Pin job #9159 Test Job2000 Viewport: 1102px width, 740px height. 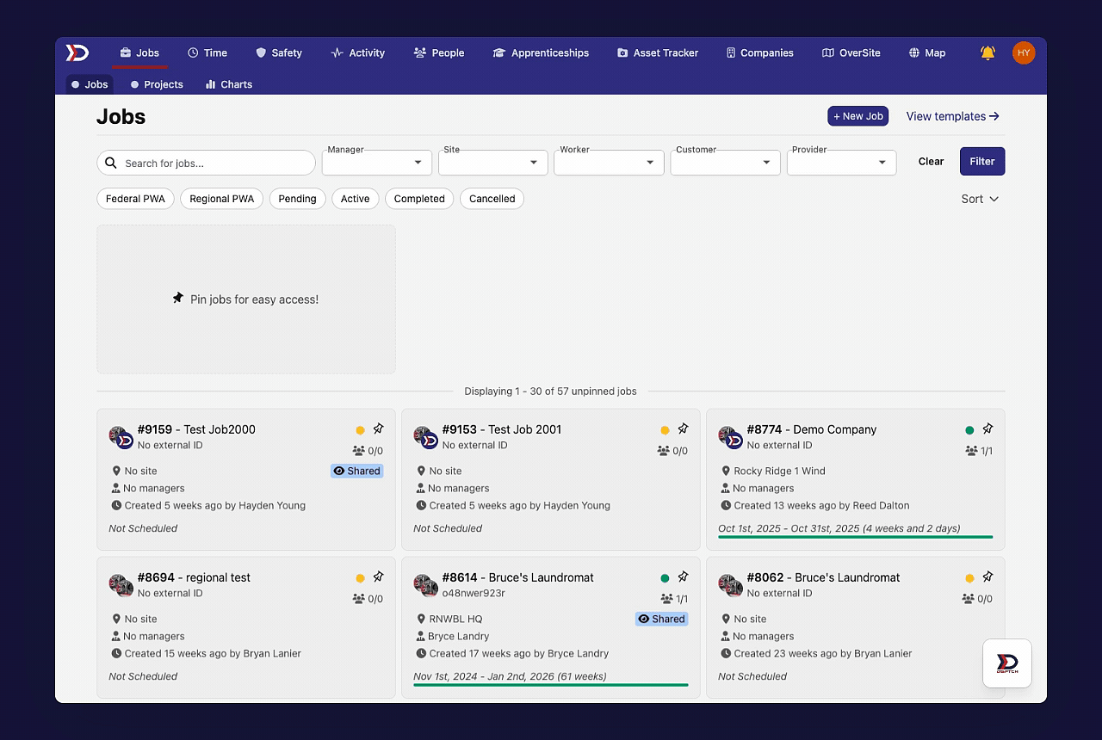(378, 429)
